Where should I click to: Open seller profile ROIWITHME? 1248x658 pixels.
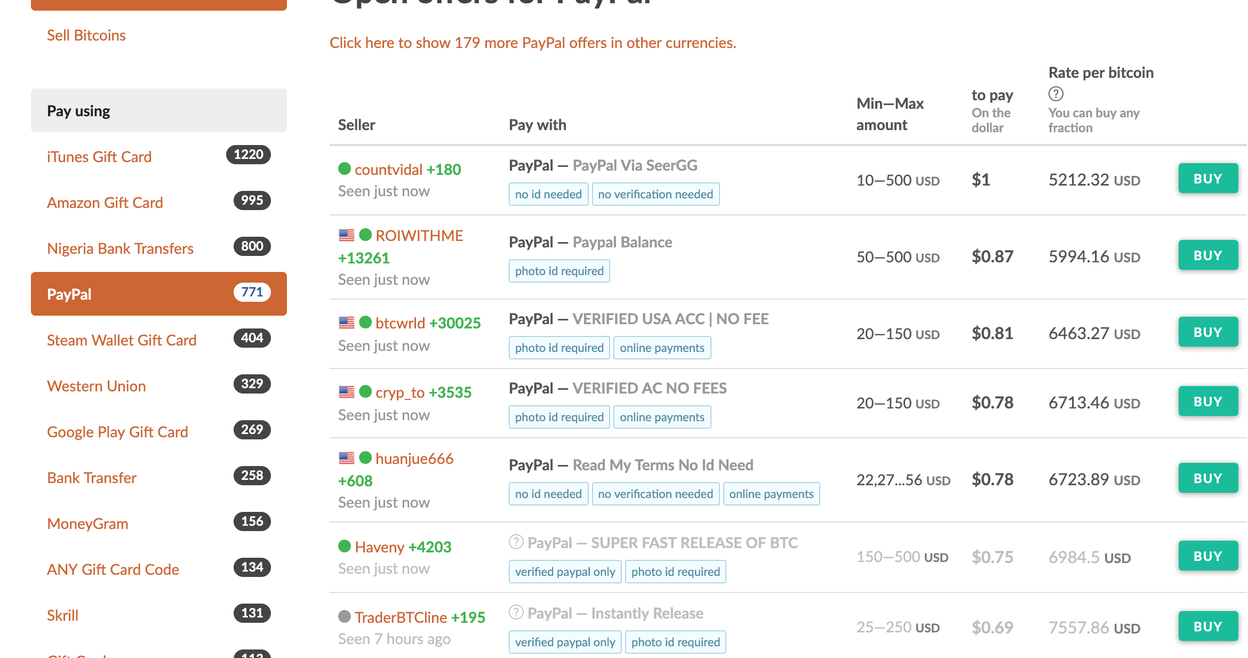click(x=419, y=235)
